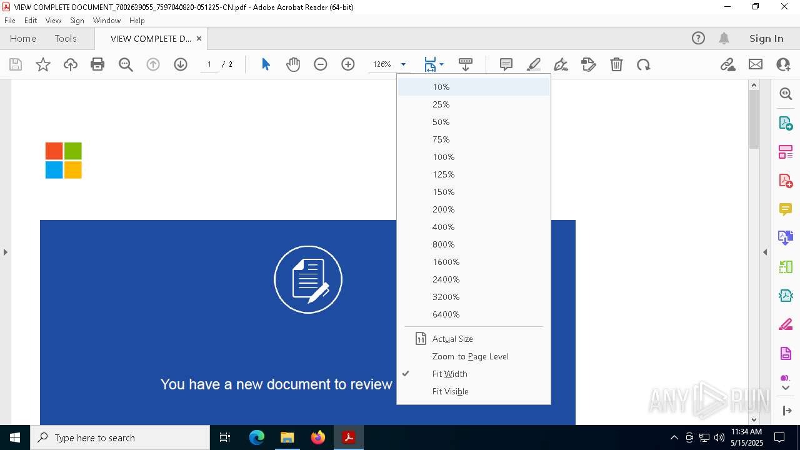Zoom in with plus icon
The image size is (800, 450).
click(x=348, y=64)
